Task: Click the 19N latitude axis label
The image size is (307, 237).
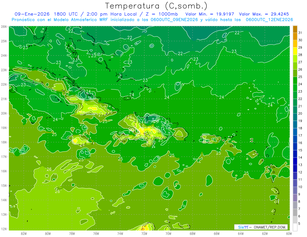Action: 4,128
